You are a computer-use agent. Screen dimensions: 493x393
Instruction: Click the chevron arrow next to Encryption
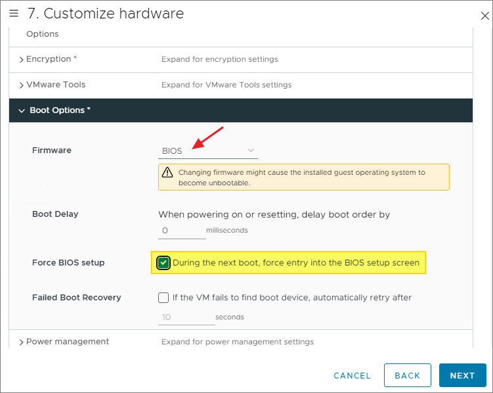(22, 59)
